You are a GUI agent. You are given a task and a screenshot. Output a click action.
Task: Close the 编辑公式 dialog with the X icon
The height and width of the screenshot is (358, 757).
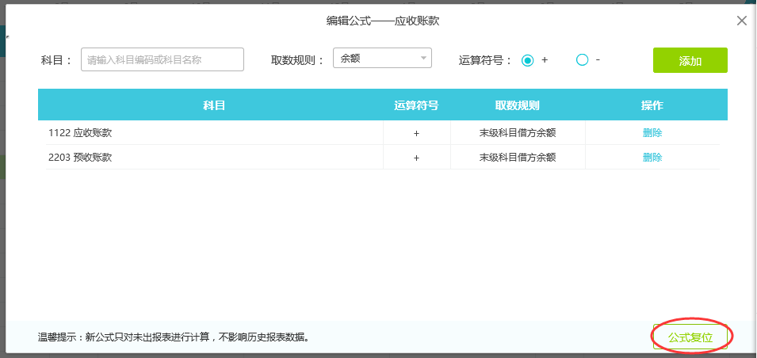pyautogui.click(x=742, y=21)
